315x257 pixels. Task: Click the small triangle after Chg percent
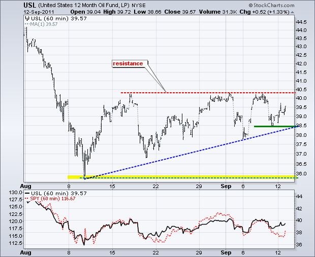coord(292,13)
